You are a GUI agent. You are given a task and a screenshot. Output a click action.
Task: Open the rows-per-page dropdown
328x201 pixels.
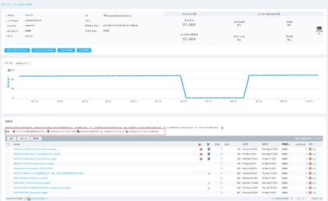[293, 198]
